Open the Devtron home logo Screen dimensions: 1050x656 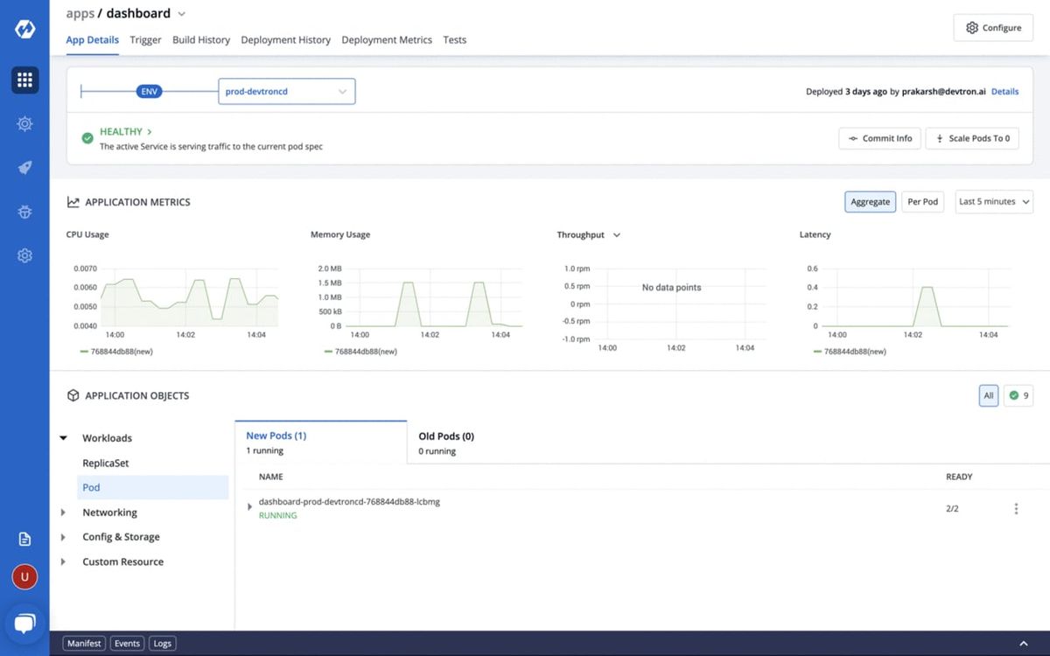coord(24,27)
